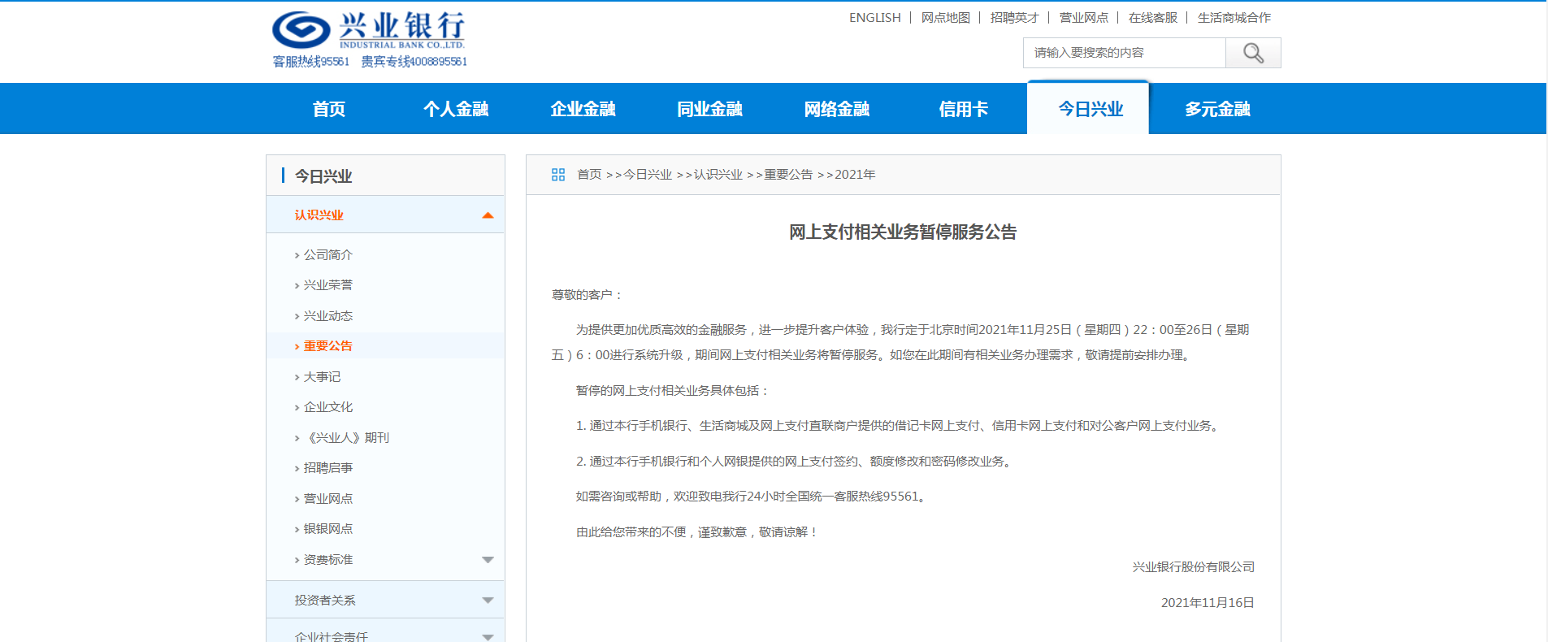The height and width of the screenshot is (642, 1548).
Task: Expand the 资费标准 dropdown arrow
Action: [488, 560]
